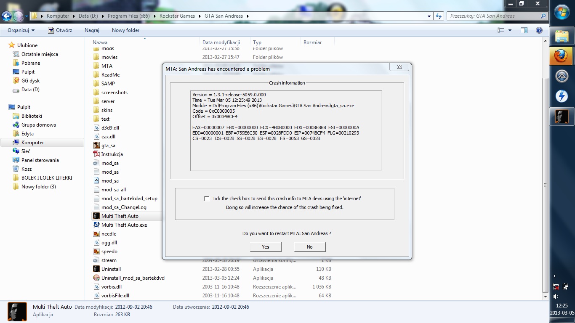Sort by the Typ column header
The width and height of the screenshot is (575, 323).
click(x=275, y=42)
